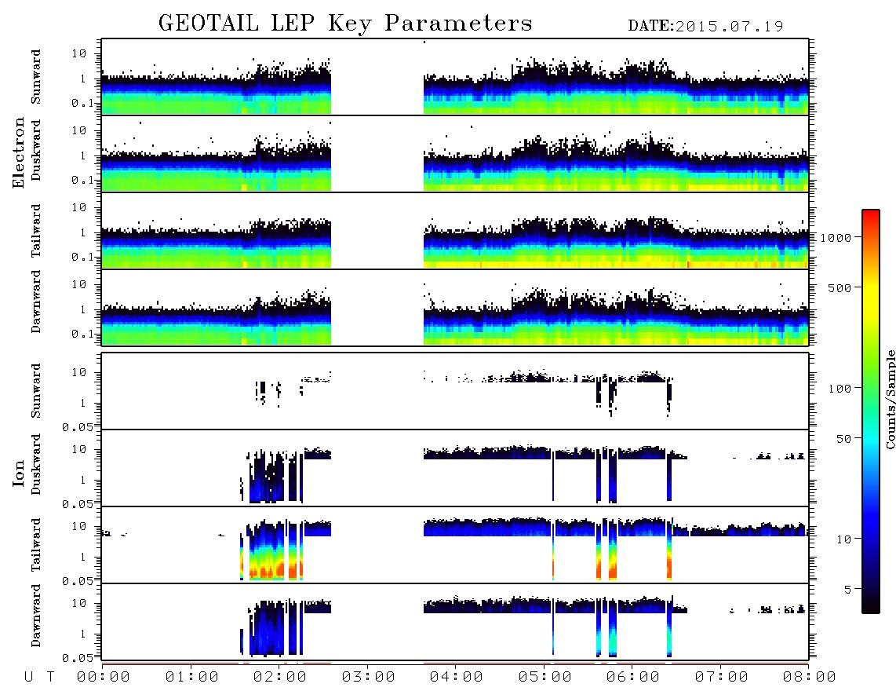This screenshot has width=896, height=691.
Task: Click the "04:00" time tick label
Action: pos(457,678)
